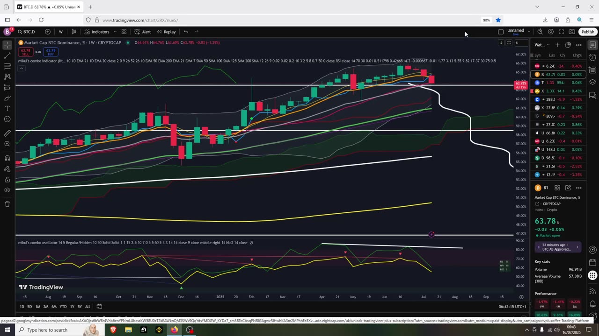Take a chart snapshot with camera icon

[572, 32]
